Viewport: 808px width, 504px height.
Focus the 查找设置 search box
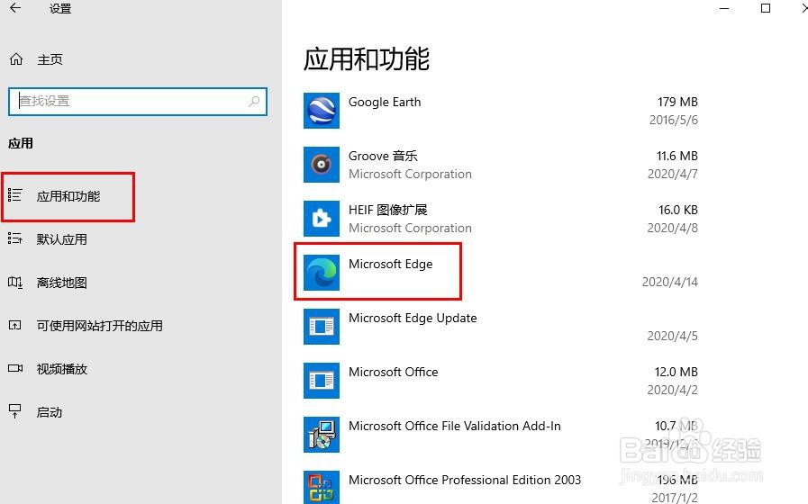click(138, 102)
